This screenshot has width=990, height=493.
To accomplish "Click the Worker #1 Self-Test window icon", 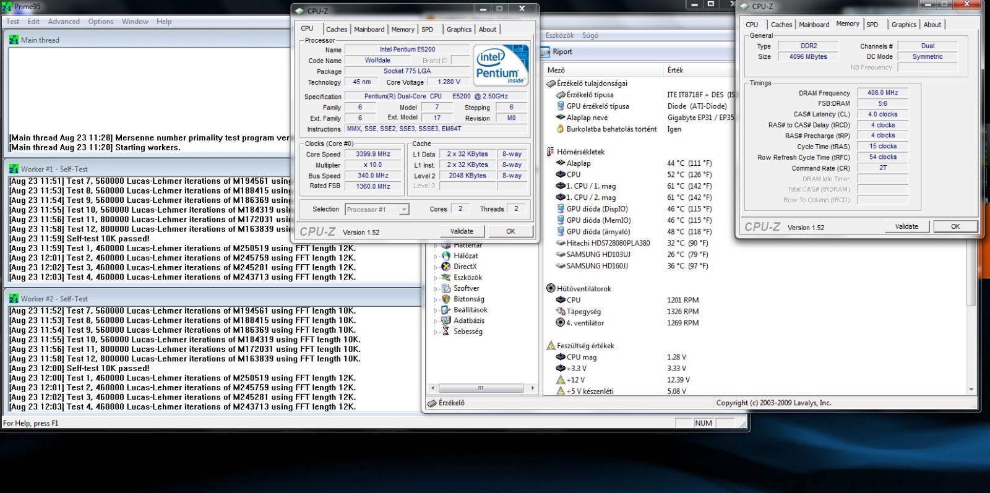I will 14,169.
